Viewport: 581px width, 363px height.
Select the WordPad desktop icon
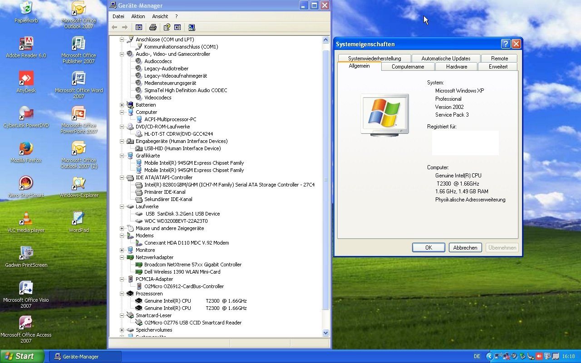click(x=79, y=222)
